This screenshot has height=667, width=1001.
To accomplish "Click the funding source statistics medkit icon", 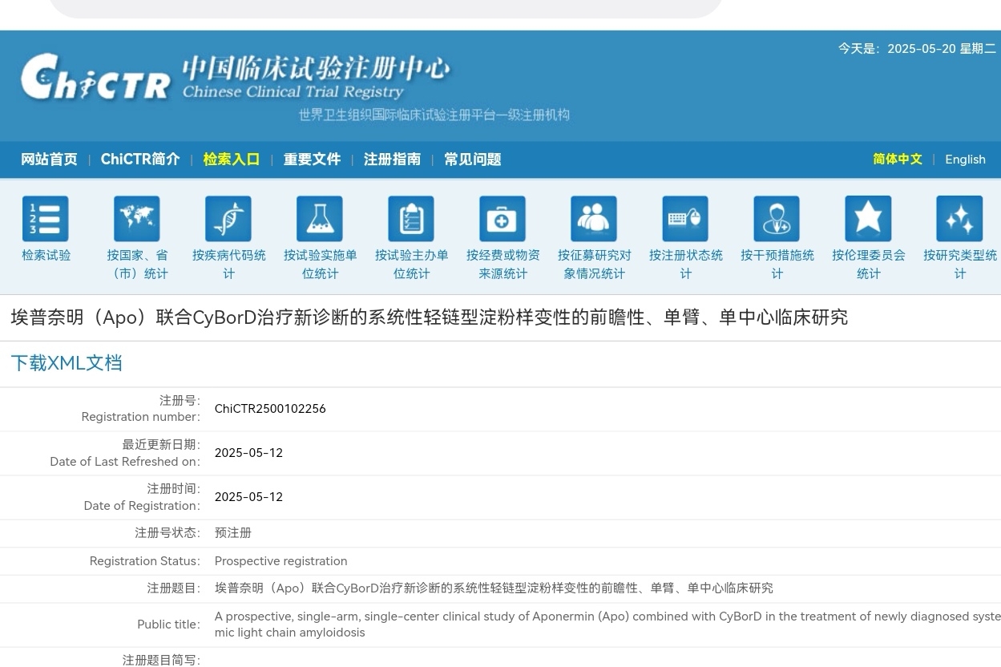I will click(503, 218).
